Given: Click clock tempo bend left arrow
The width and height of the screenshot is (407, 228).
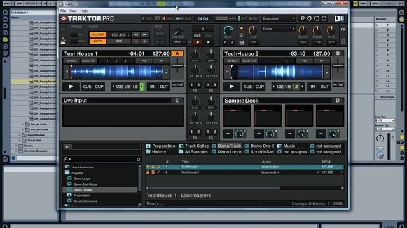Looking at the screenshot, I should coord(136,35).
